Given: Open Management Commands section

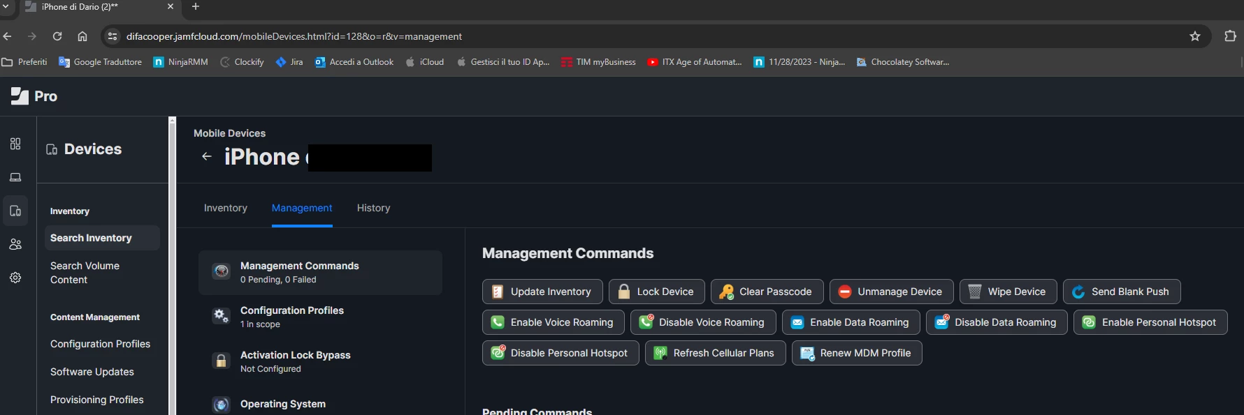Looking at the screenshot, I should [x=320, y=272].
